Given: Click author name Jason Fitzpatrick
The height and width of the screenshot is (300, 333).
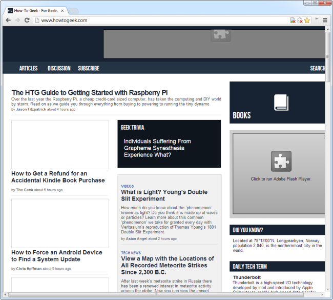Looking at the screenshot, I should pos(31,109).
